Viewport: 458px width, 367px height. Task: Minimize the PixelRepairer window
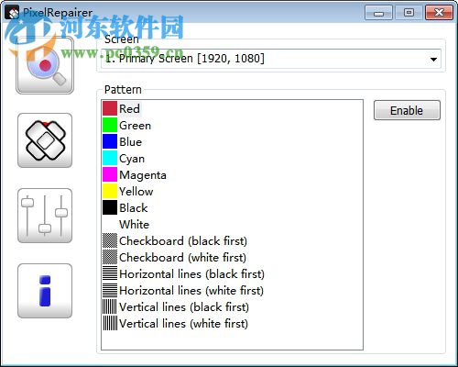[x=378, y=13]
